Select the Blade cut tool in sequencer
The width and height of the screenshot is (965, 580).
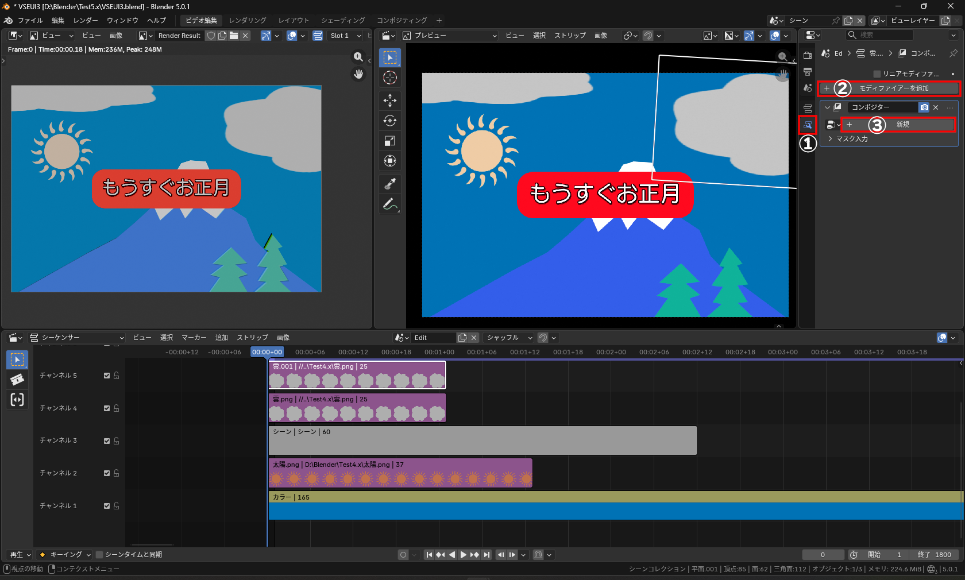pyautogui.click(x=17, y=379)
